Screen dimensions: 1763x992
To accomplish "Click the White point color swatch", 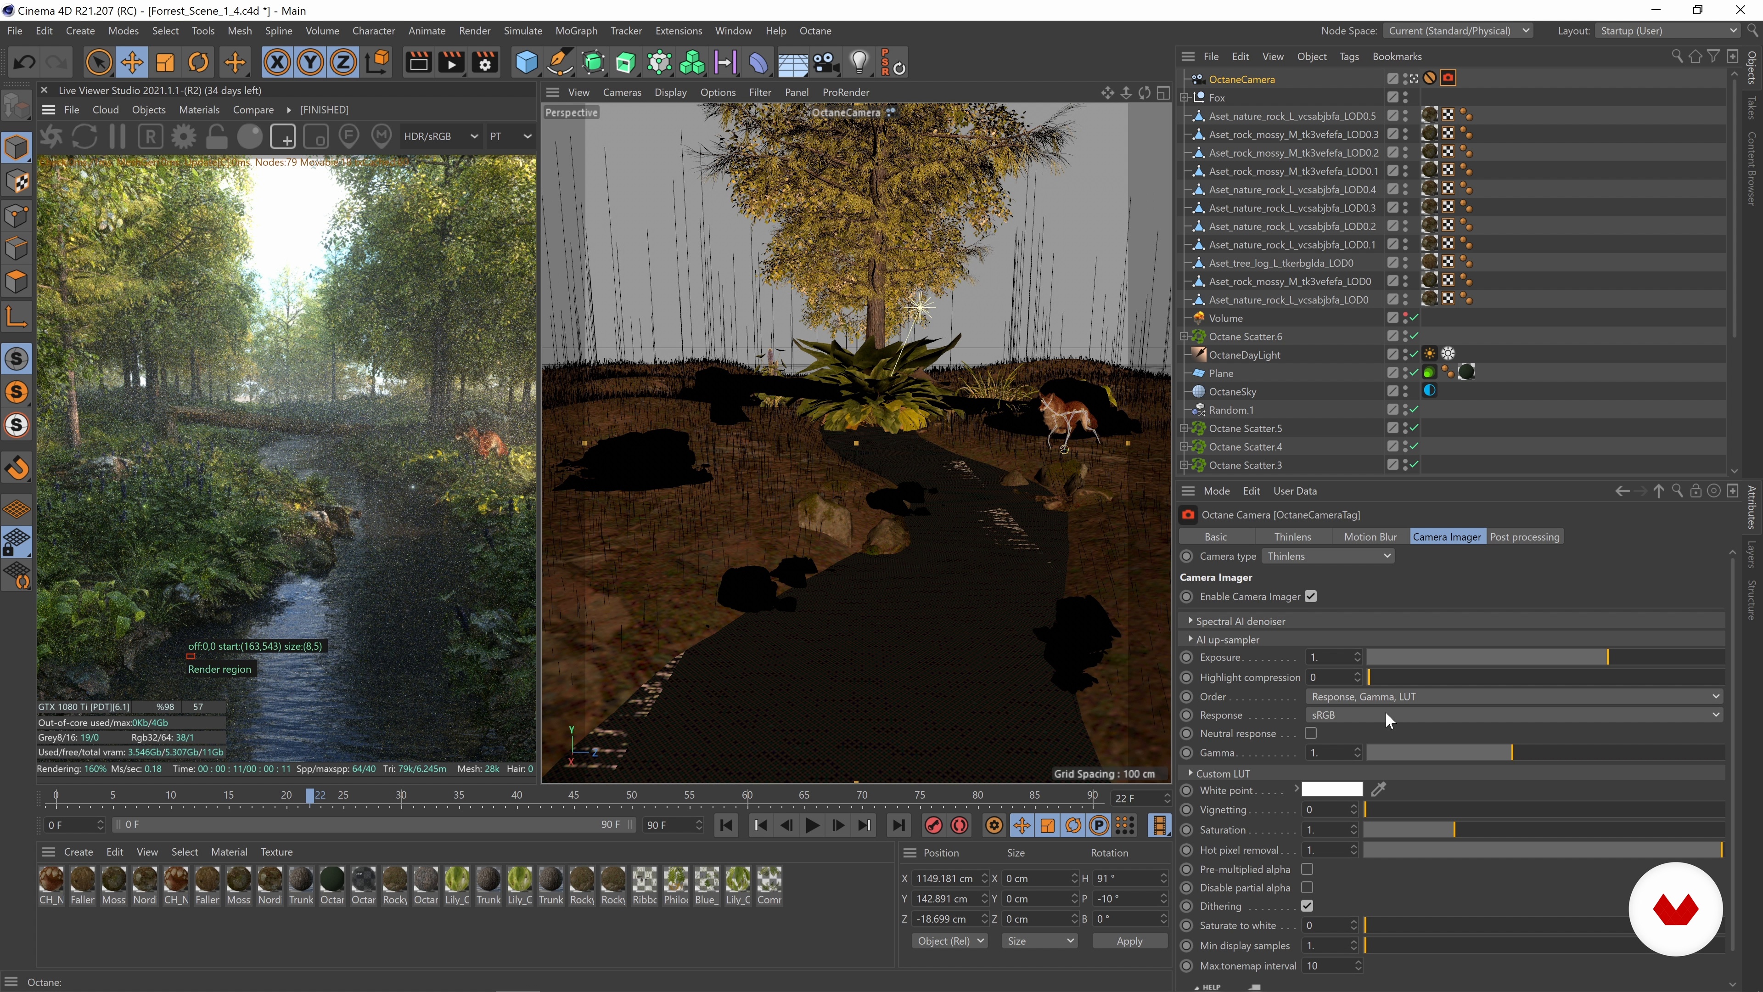I will [1331, 789].
